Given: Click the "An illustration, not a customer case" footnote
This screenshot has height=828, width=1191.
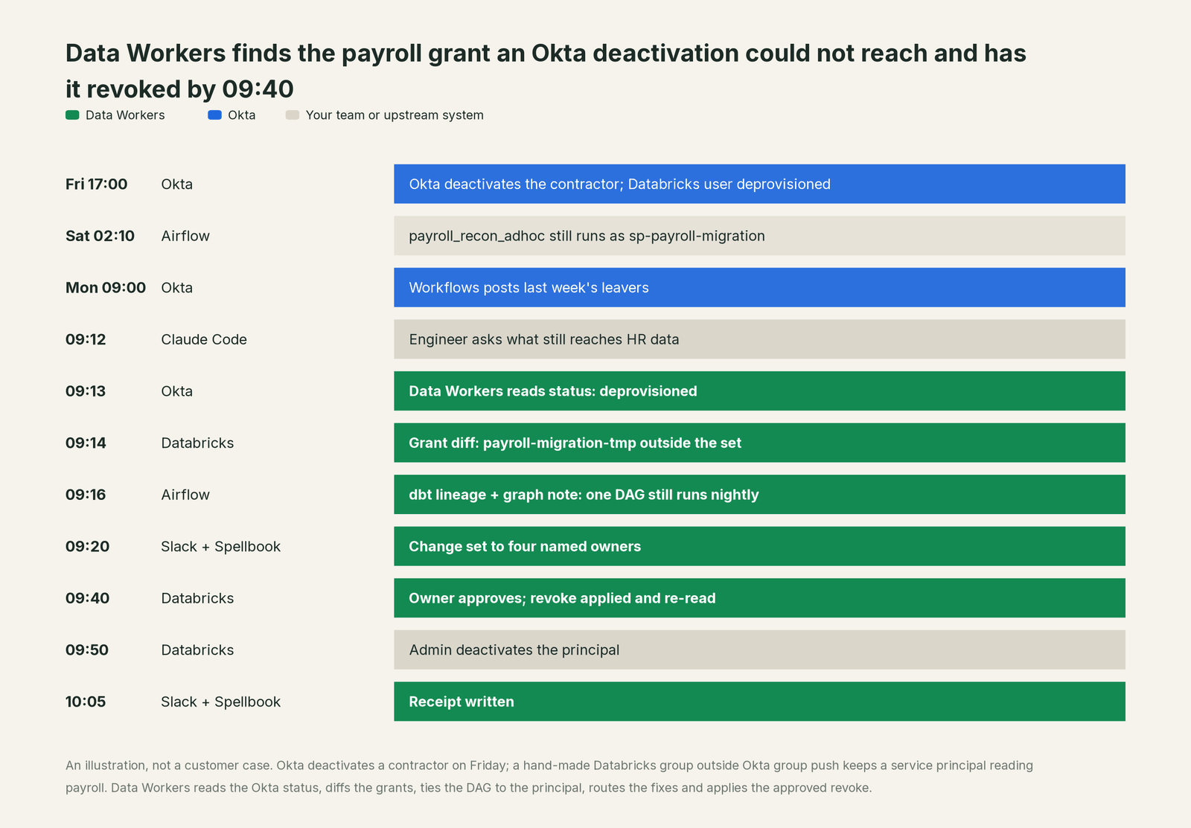Looking at the screenshot, I should [x=549, y=776].
